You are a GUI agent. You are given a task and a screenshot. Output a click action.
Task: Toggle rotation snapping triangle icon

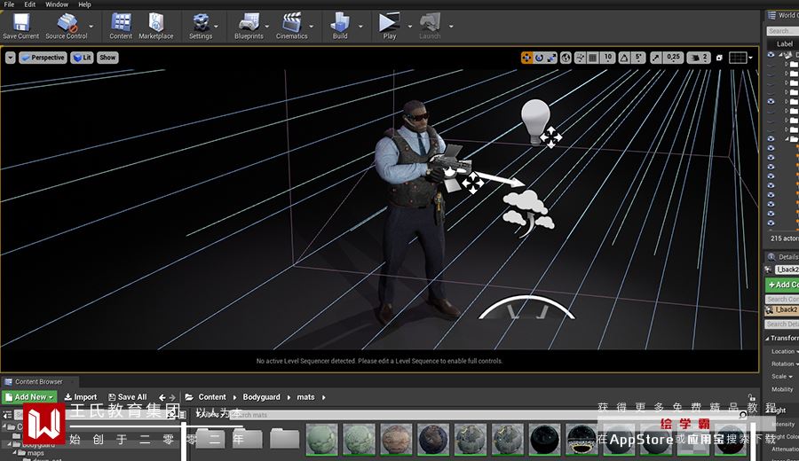pos(624,58)
